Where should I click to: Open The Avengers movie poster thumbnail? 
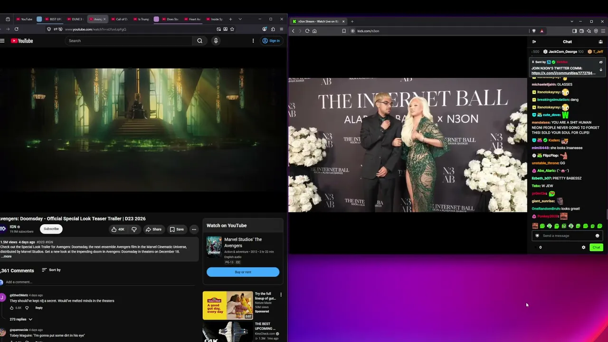pos(214,247)
